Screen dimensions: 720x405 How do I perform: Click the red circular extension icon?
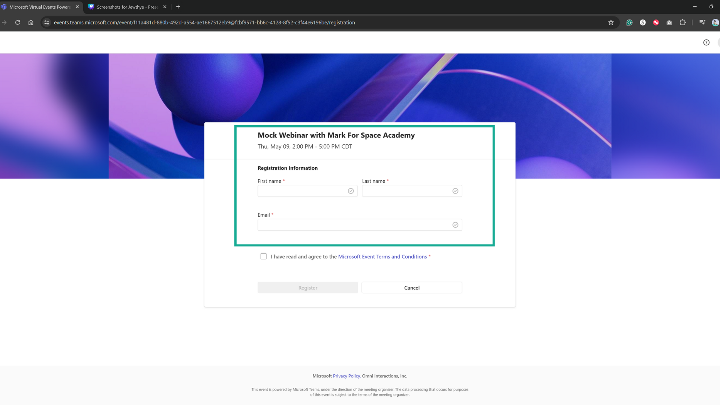(x=656, y=22)
